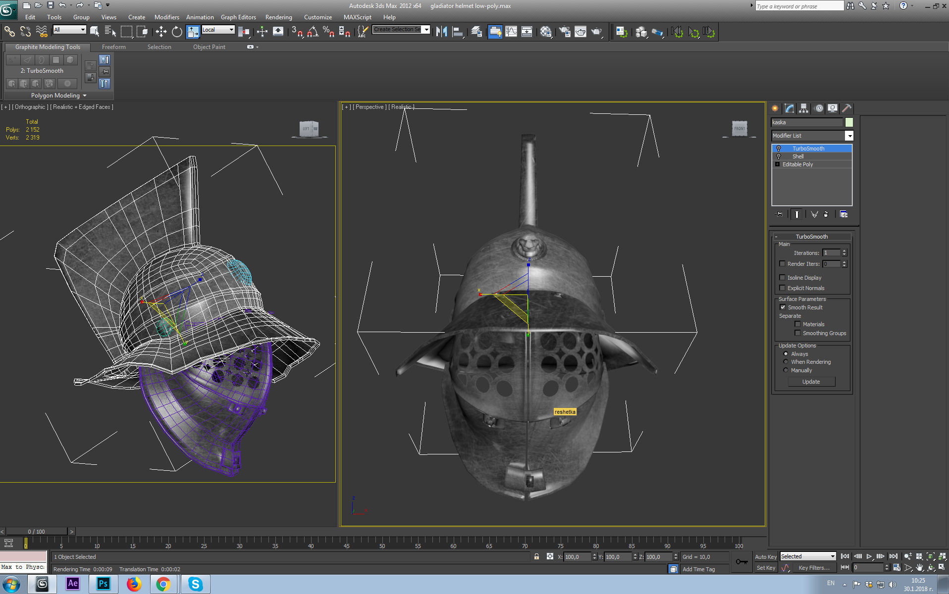Open the Curve Editor icon
949x594 pixels.
coord(511,32)
